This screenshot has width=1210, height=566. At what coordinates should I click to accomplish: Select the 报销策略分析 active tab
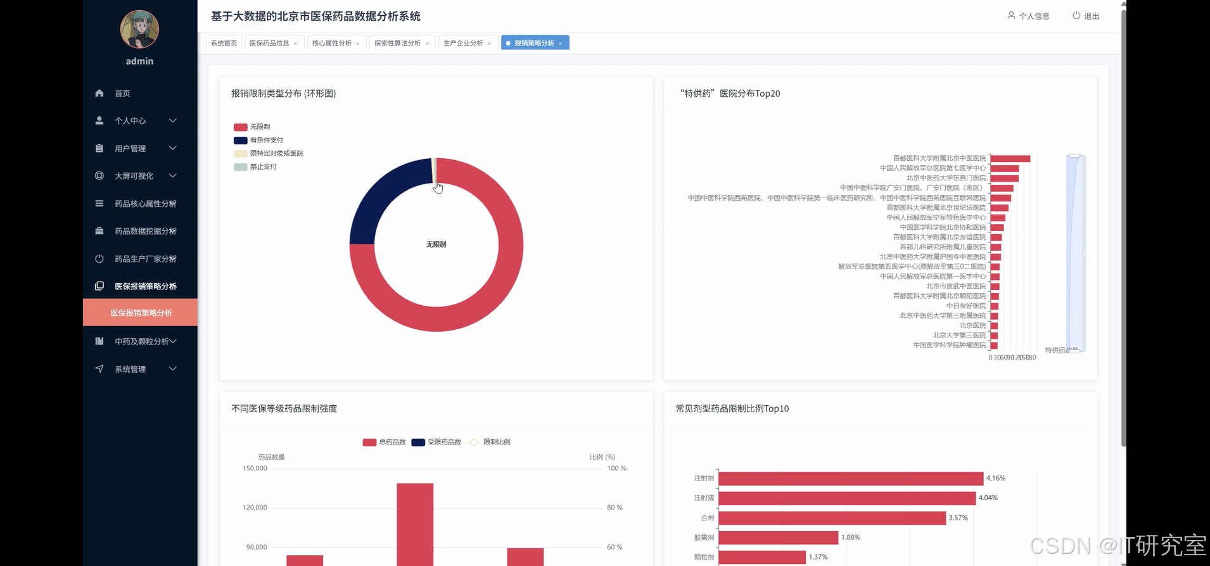(534, 43)
